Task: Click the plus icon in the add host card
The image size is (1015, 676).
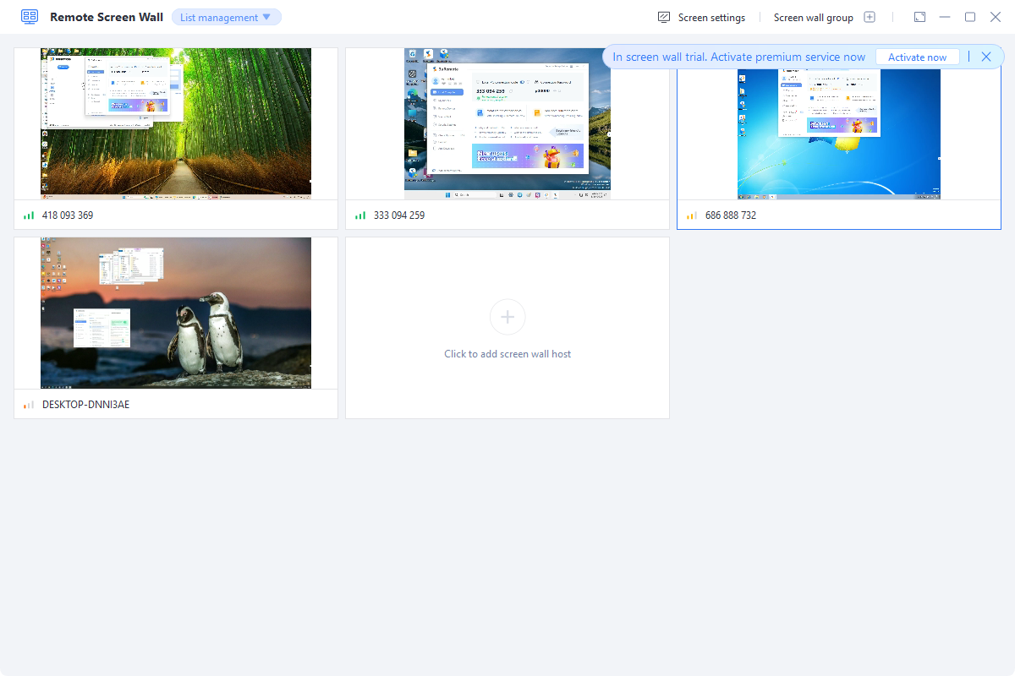Action: (507, 317)
